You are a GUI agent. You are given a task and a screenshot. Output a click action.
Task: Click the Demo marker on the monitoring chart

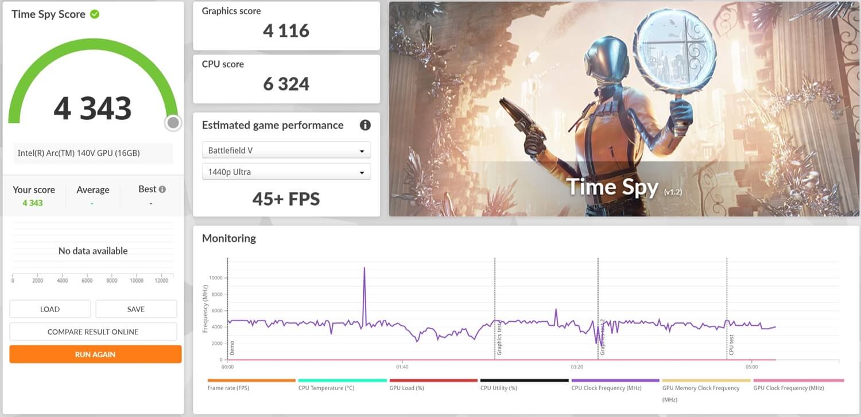pyautogui.click(x=232, y=348)
